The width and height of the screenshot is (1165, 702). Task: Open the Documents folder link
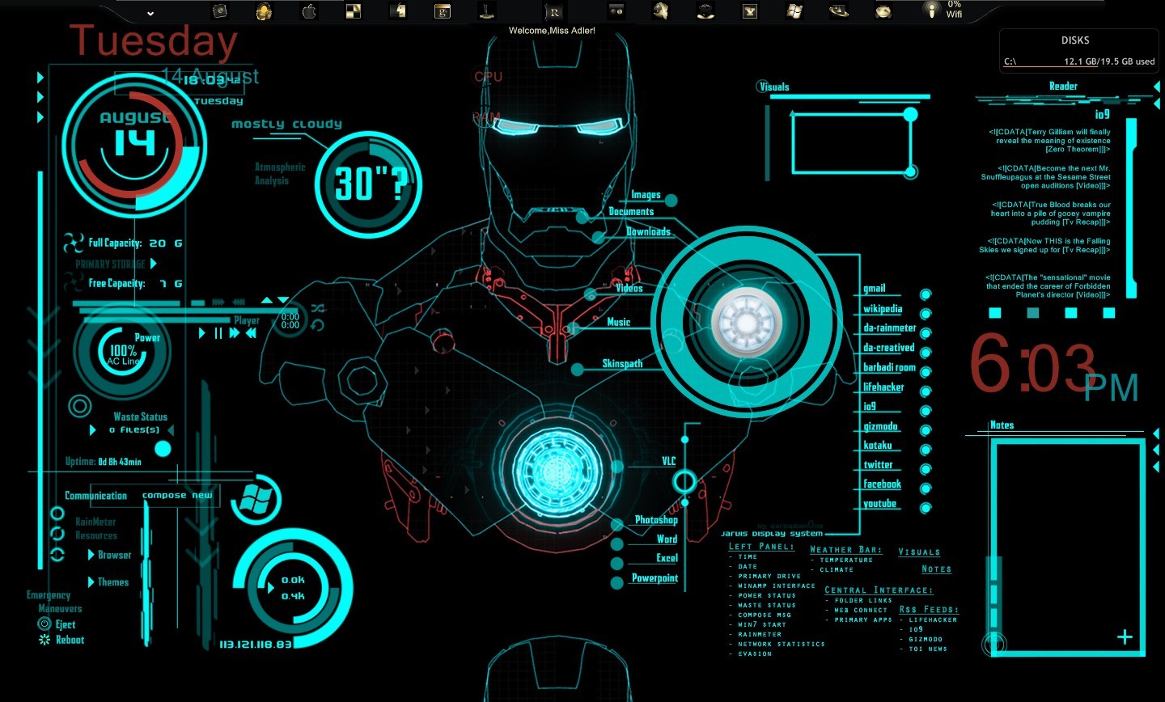(631, 212)
